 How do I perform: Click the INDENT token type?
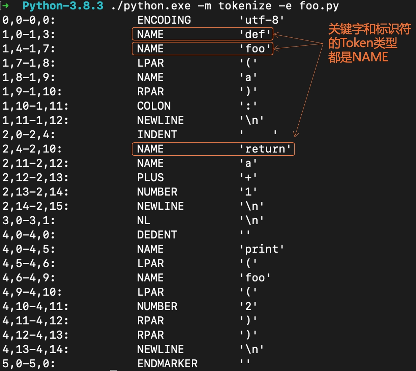(x=157, y=135)
